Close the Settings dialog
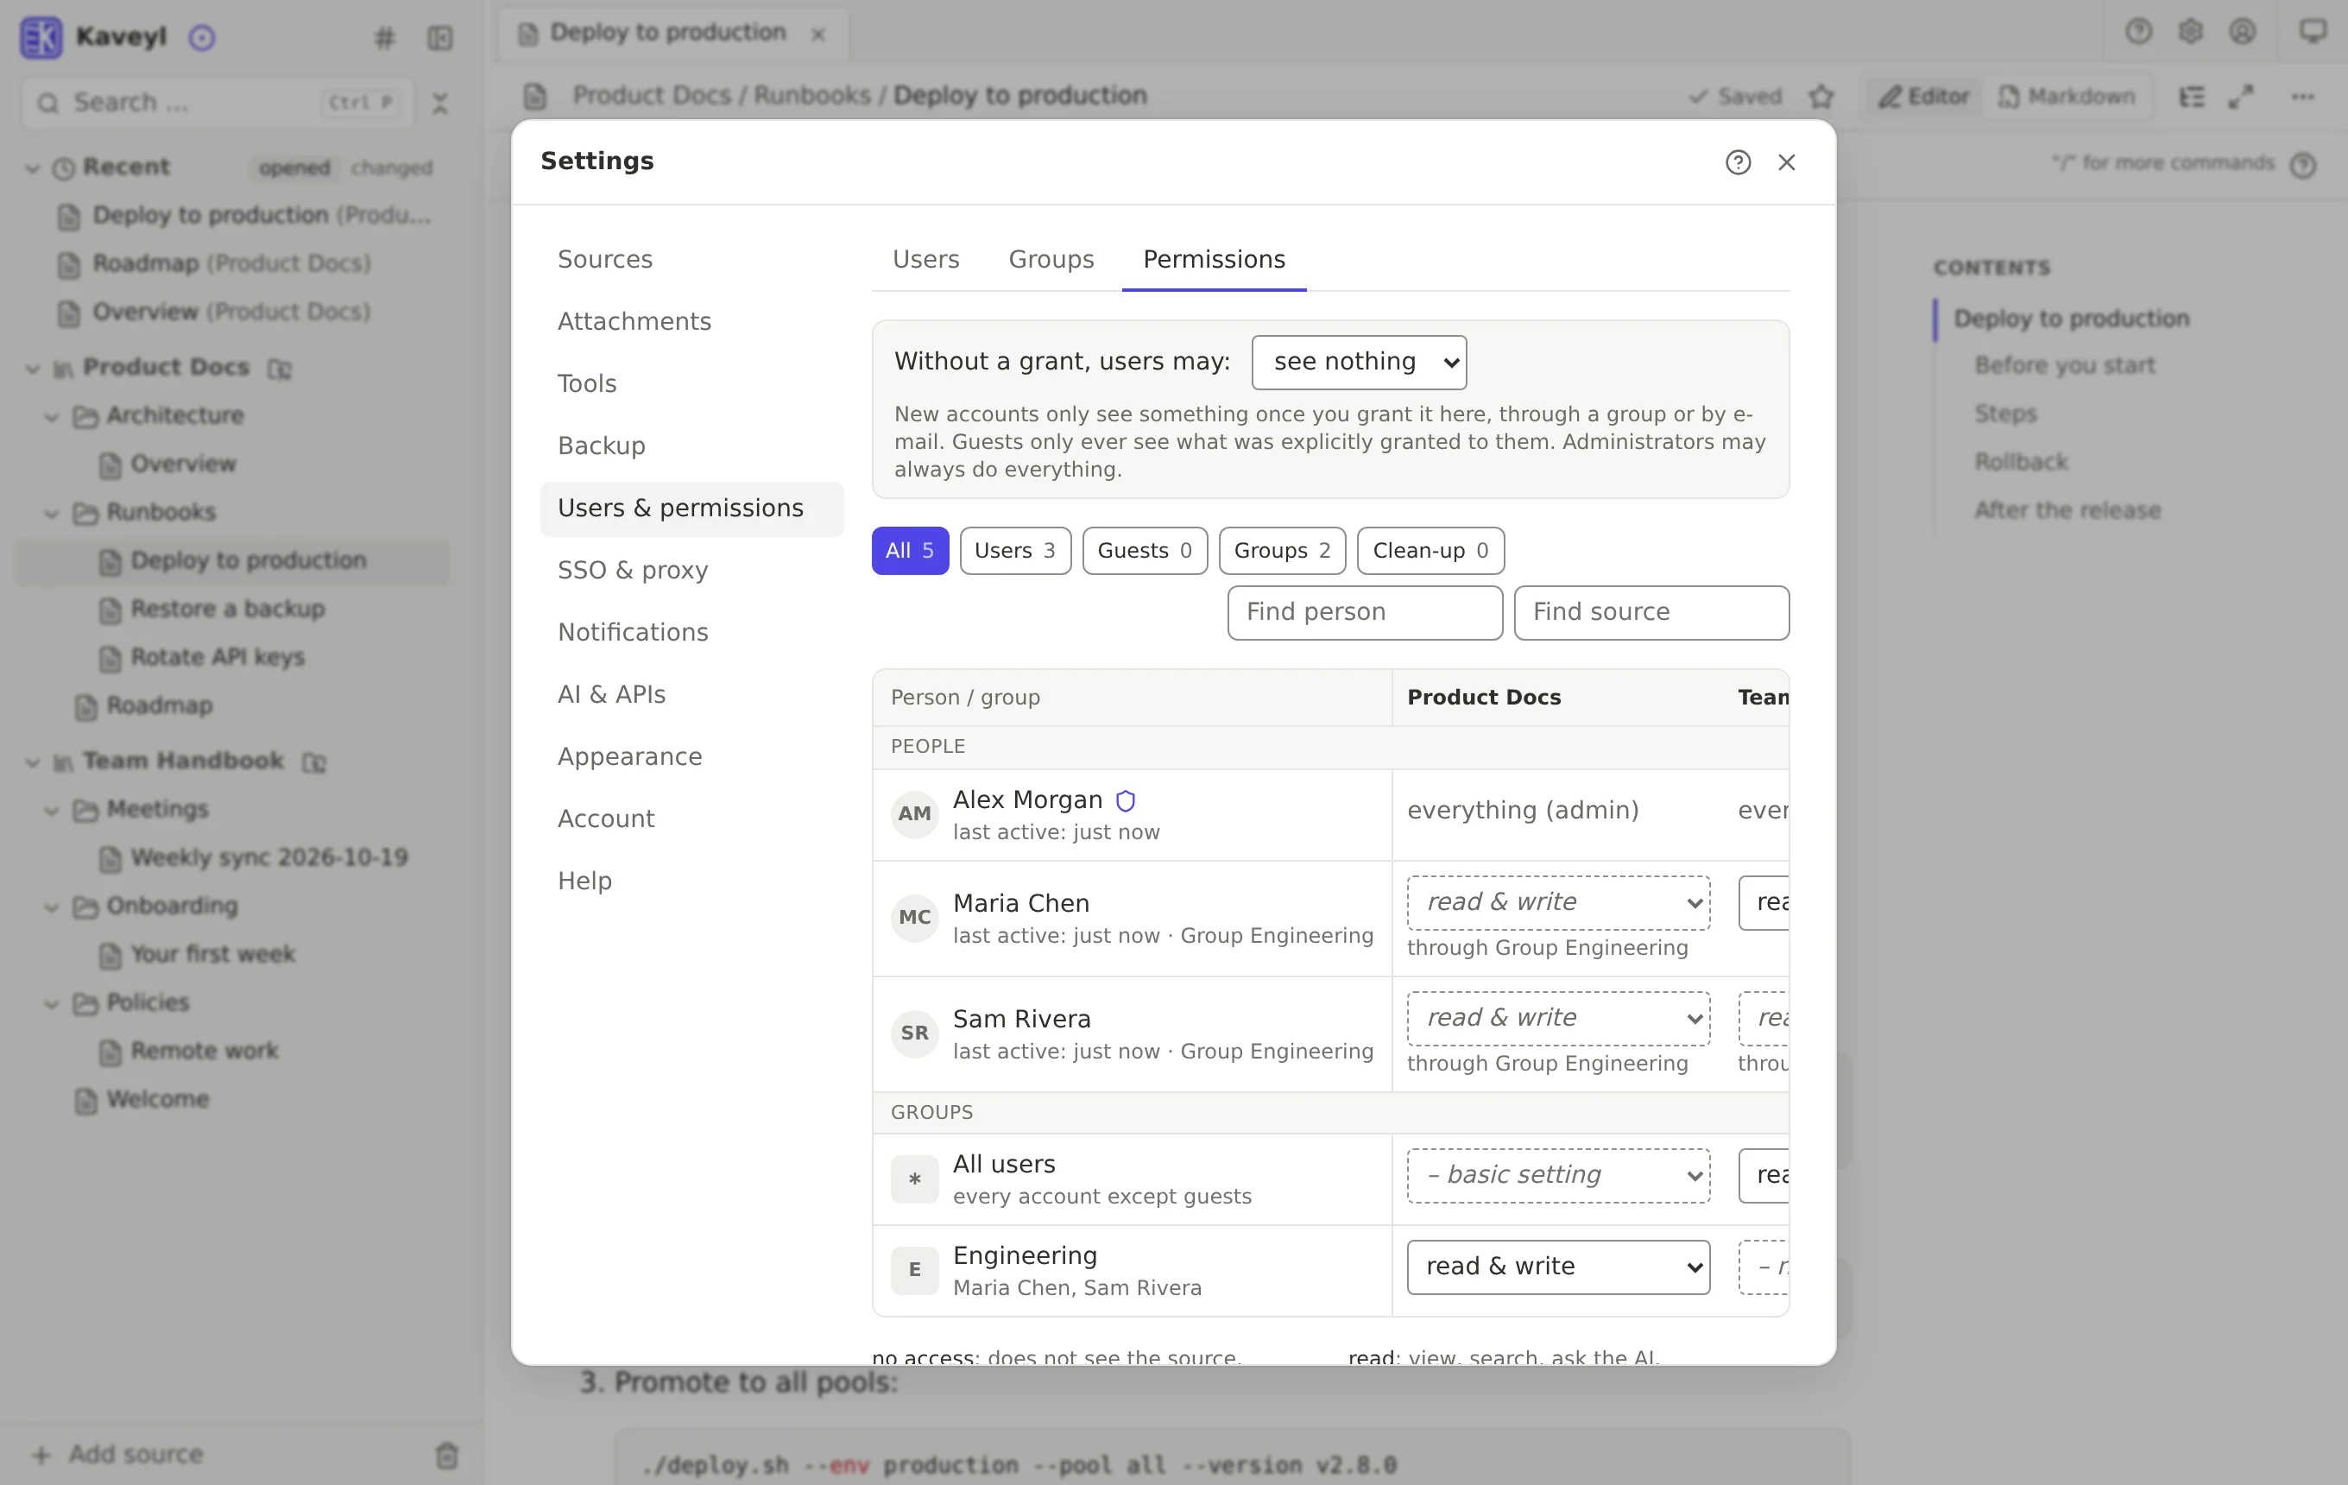The image size is (2348, 1485). (x=1786, y=161)
